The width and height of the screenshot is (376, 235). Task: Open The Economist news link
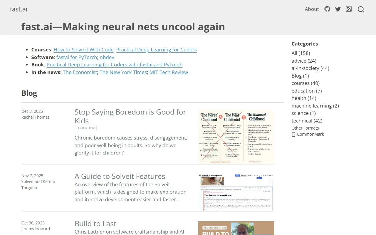(80, 72)
